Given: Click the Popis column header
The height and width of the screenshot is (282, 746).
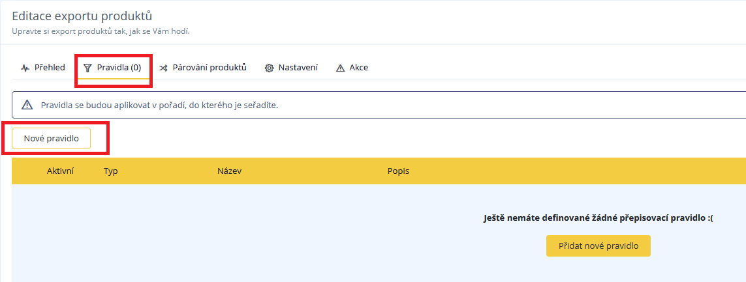Looking at the screenshot, I should click(x=398, y=171).
